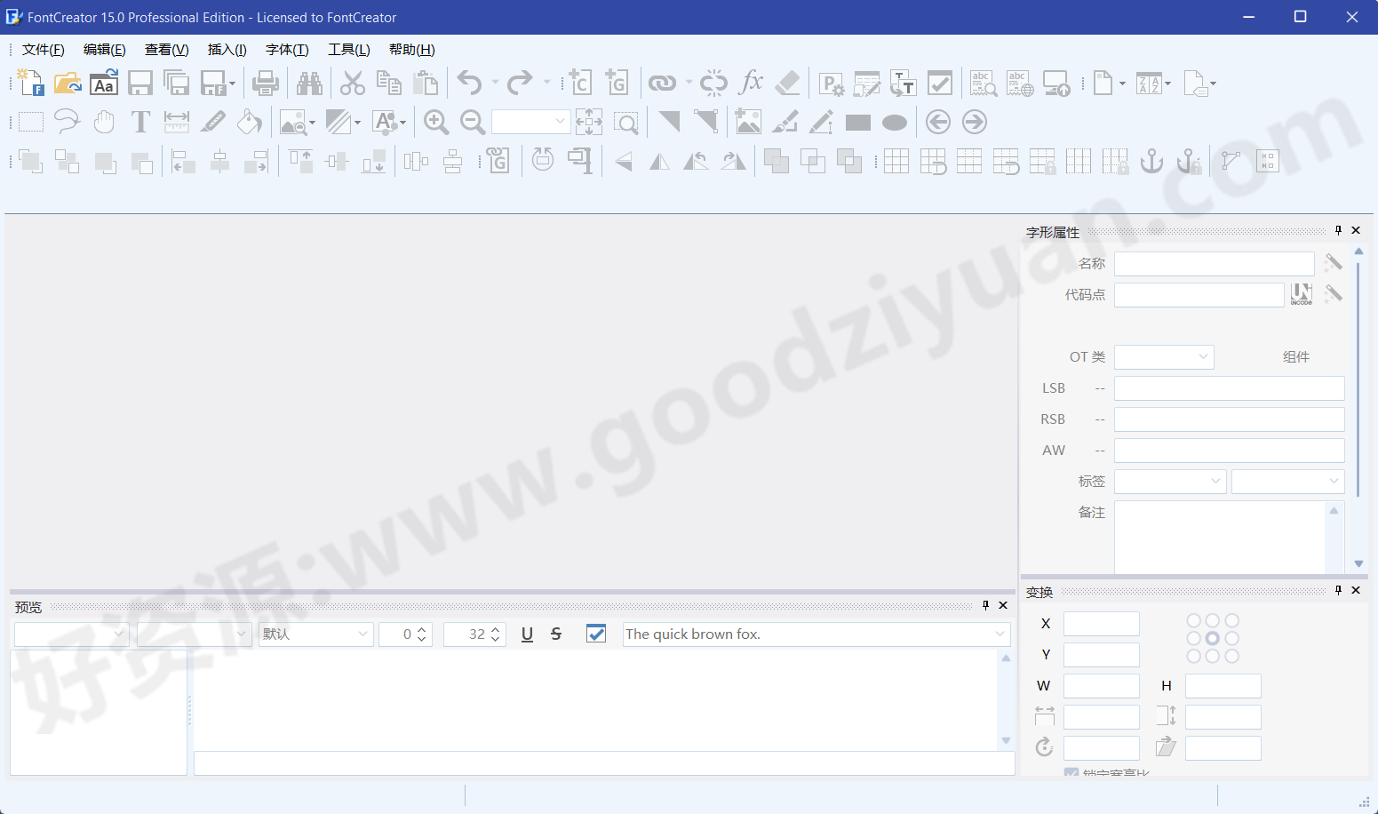The width and height of the screenshot is (1378, 814).
Task: Select the Text tool in the drawing toolbar
Action: point(139,121)
